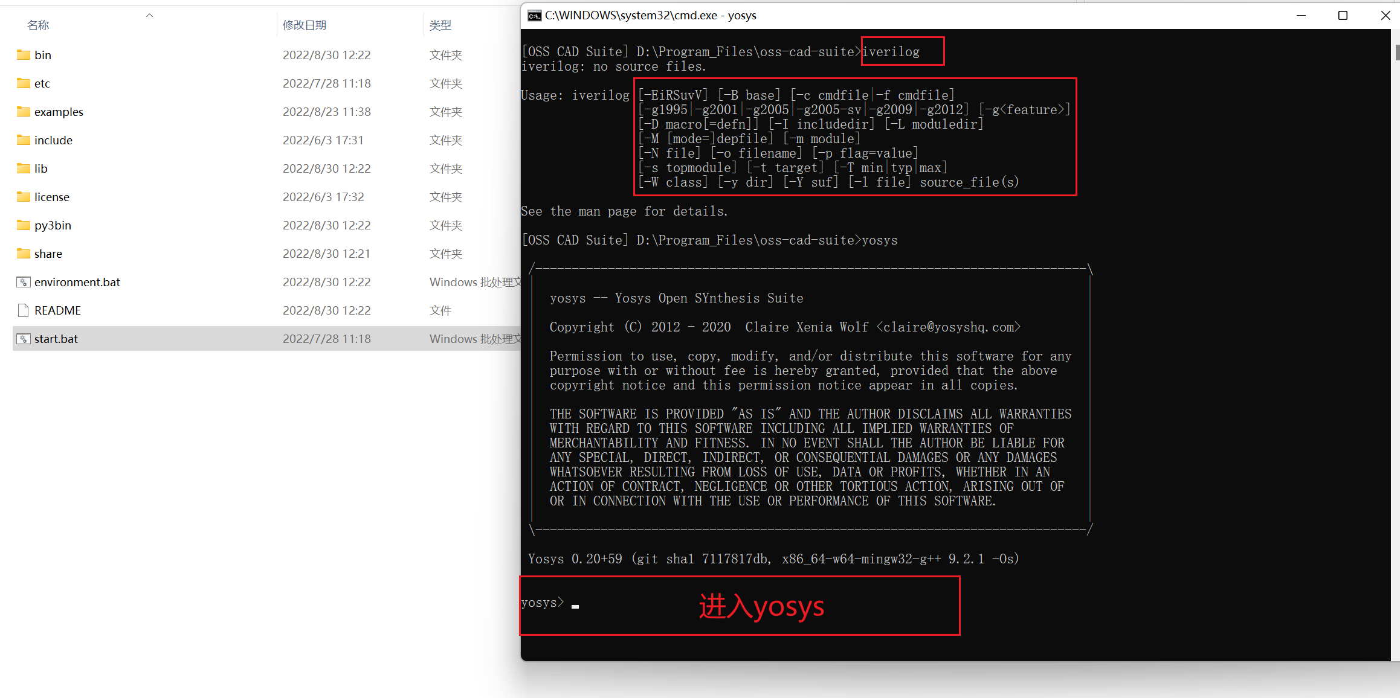The image size is (1400, 698).
Task: Select the py3bin folder icon
Action: coord(24,225)
